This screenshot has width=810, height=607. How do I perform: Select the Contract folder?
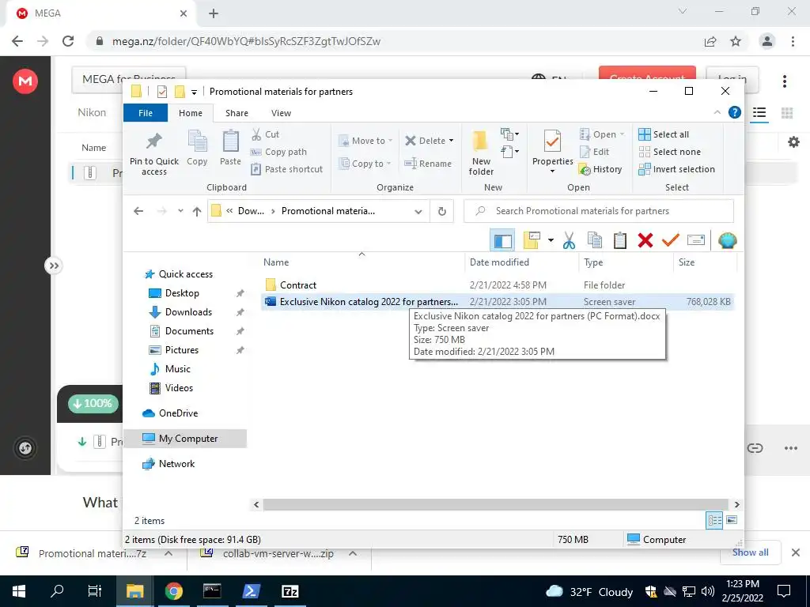tap(298, 285)
